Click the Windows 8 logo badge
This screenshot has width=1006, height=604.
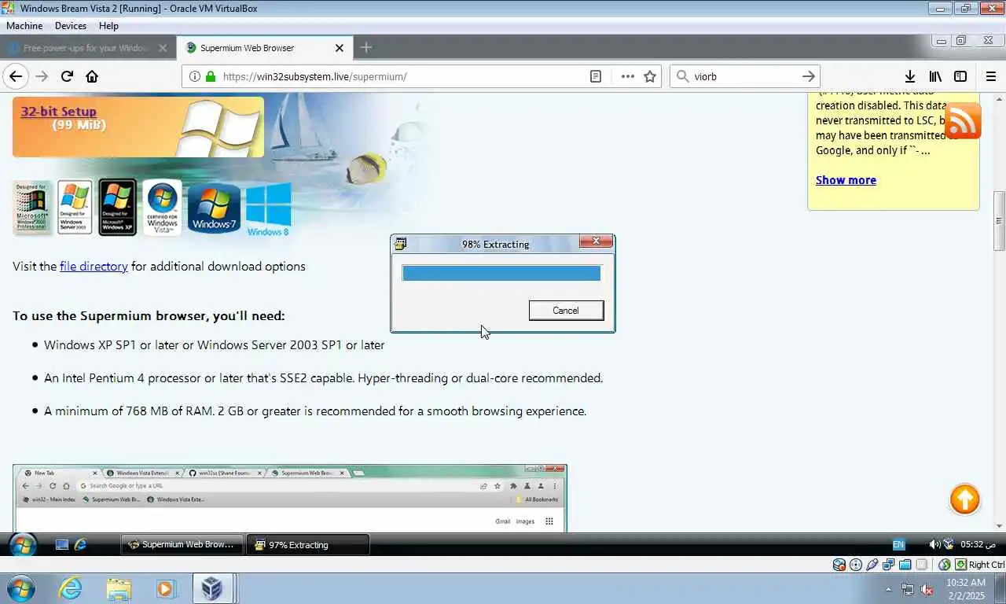[x=268, y=209]
